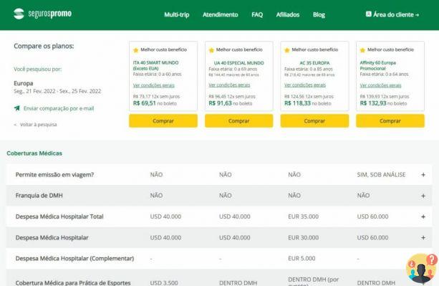The height and width of the screenshot is (286, 439).
Task: Click Enviar comparação por e-mail link
Action: pos(59,108)
